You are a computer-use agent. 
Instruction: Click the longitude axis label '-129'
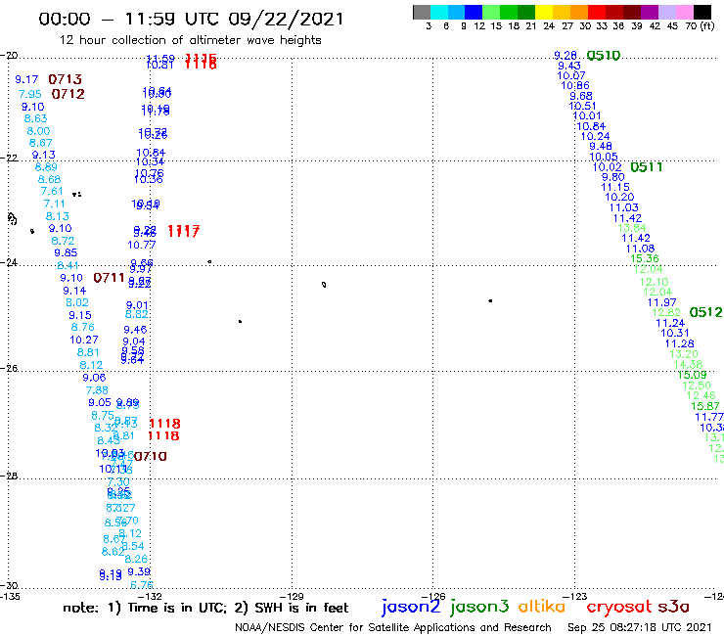[x=292, y=596]
